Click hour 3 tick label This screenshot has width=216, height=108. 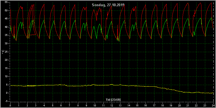pyautogui.click(x=36, y=105)
